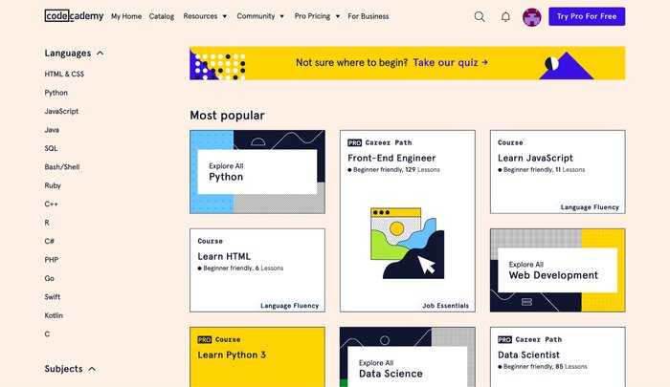Click PRO badge on Data Scientist card

[x=504, y=339]
